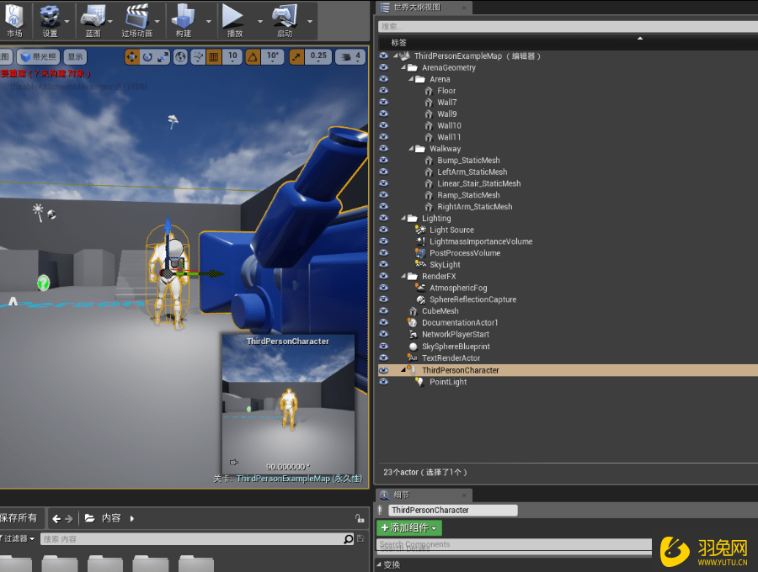
Task: Select the rotate gizmo tool in viewport
Action: point(147,57)
